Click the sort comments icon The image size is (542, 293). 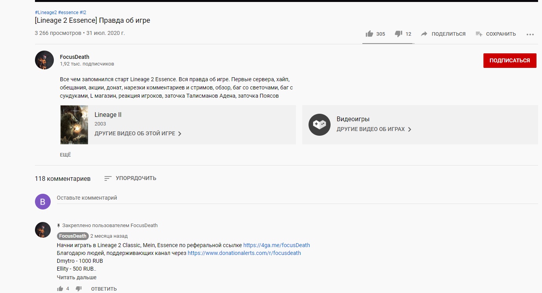pos(108,178)
